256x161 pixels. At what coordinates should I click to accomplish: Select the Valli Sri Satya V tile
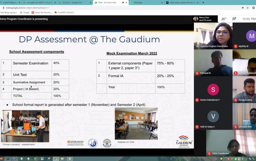tap(213, 116)
